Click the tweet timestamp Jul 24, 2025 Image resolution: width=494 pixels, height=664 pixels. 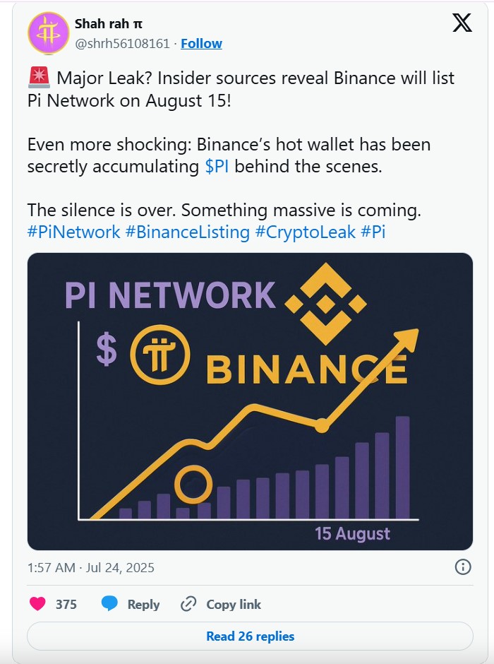90,567
